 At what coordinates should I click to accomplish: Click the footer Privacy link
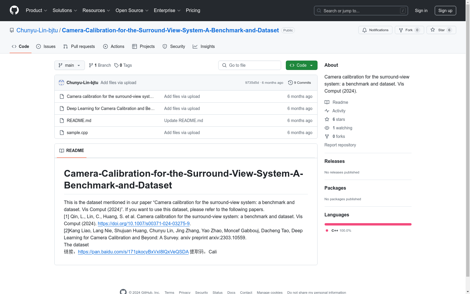[x=185, y=293]
